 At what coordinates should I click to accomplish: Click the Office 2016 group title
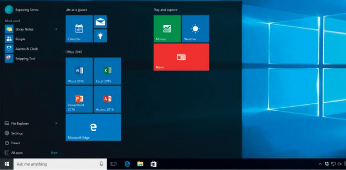pos(74,52)
